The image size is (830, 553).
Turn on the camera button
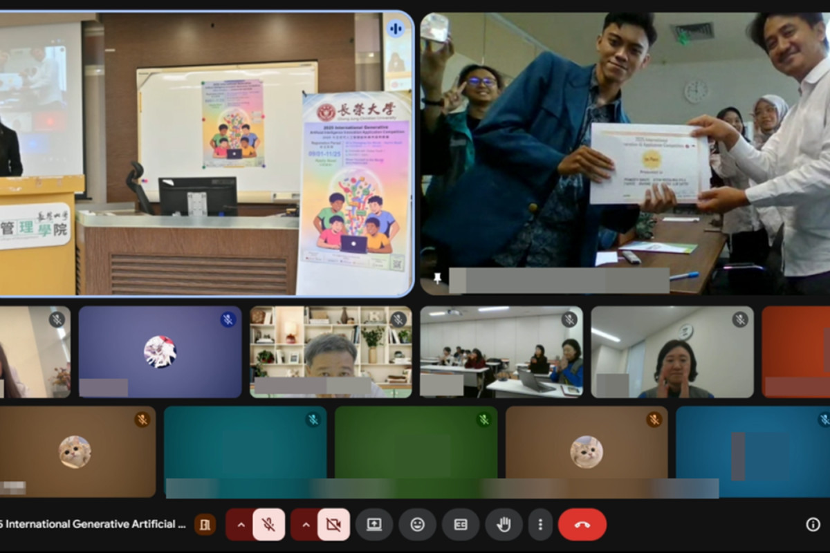[333, 525]
